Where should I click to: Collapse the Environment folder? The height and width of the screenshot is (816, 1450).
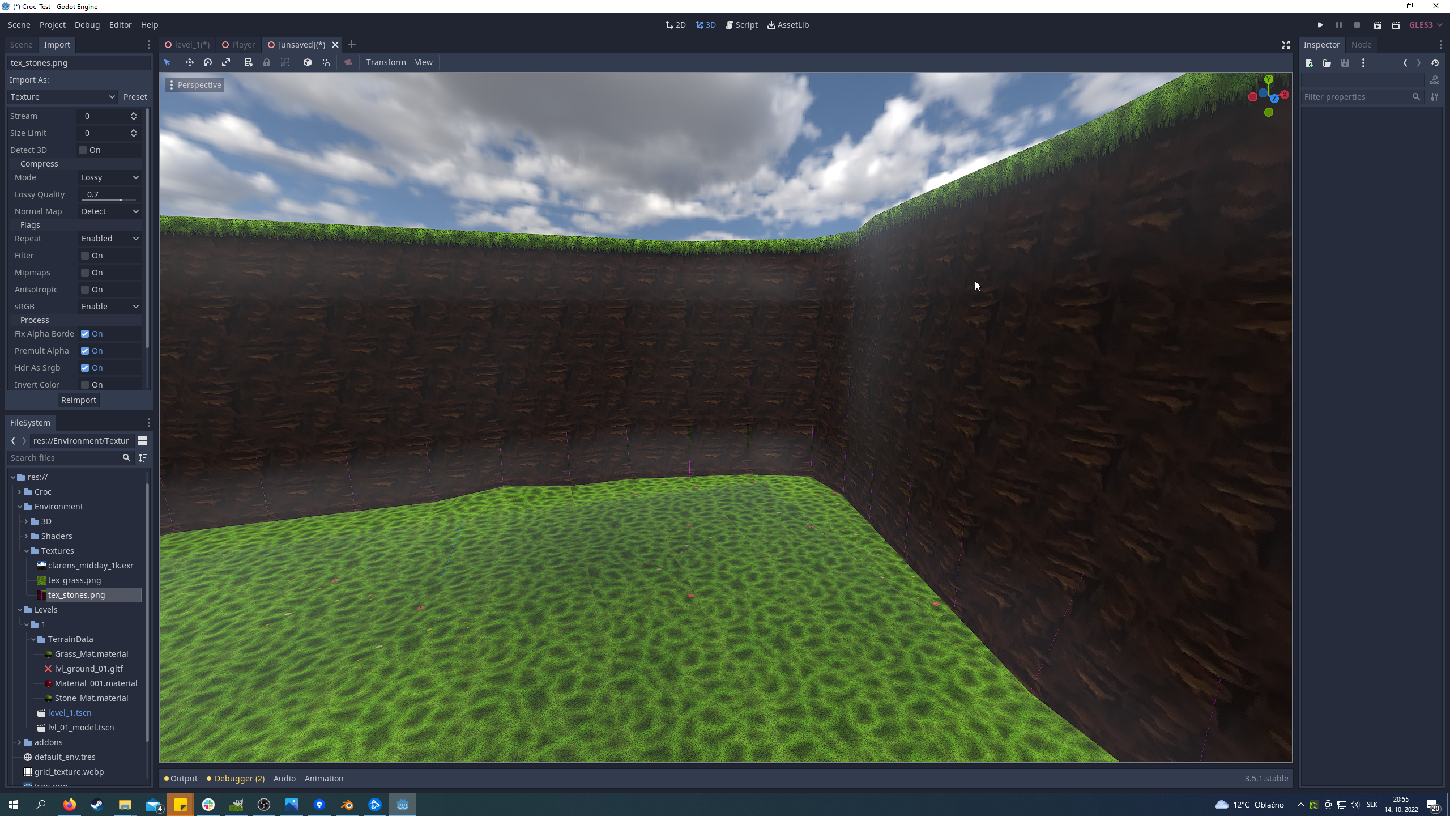19,507
